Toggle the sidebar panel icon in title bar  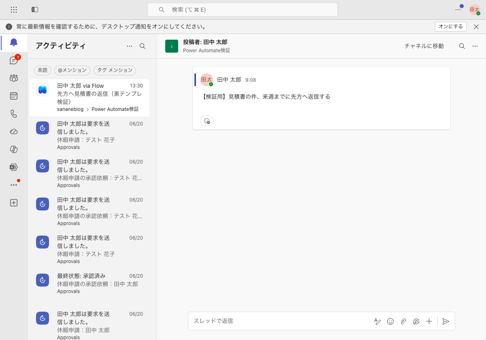[x=35, y=10]
